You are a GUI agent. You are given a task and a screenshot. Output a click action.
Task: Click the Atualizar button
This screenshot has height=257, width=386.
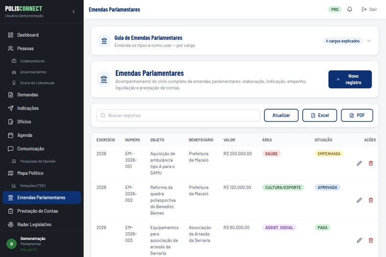pyautogui.click(x=281, y=115)
